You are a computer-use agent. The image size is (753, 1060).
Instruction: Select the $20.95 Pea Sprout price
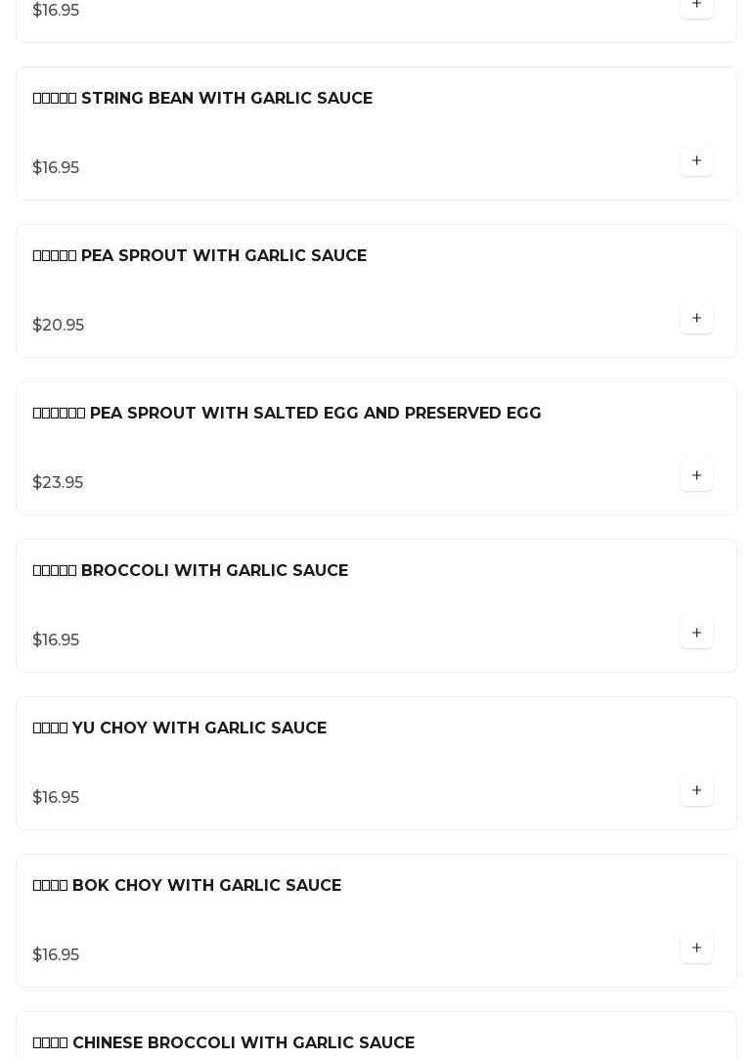pos(58,326)
